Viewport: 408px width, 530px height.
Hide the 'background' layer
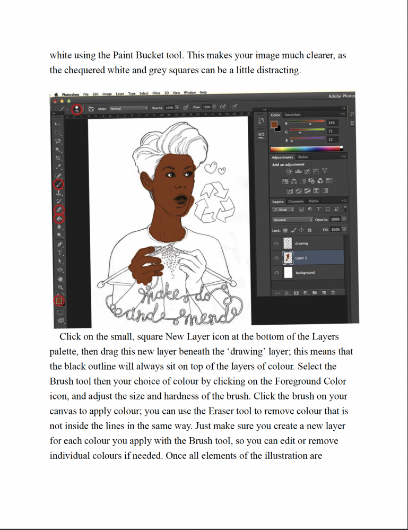(x=276, y=273)
